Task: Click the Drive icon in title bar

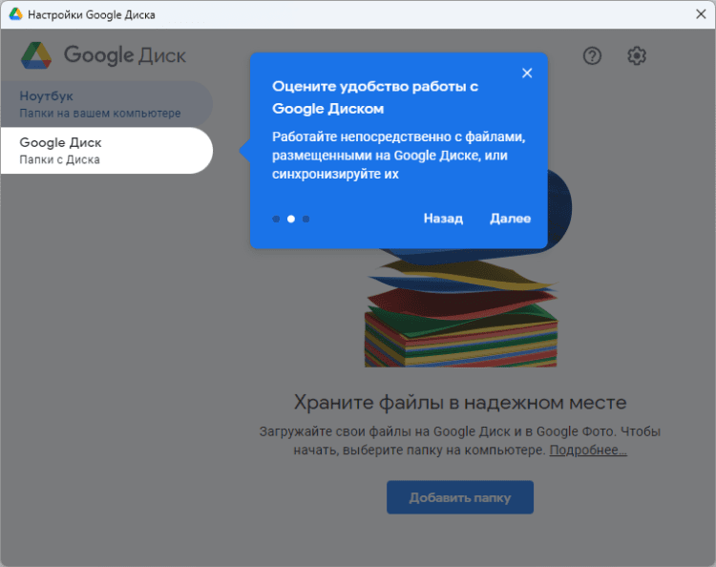Action: click(15, 14)
